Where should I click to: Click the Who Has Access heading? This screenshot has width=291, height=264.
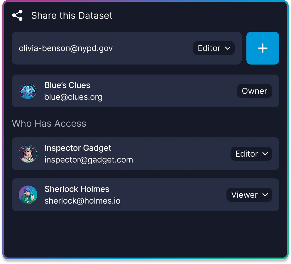[49, 123]
